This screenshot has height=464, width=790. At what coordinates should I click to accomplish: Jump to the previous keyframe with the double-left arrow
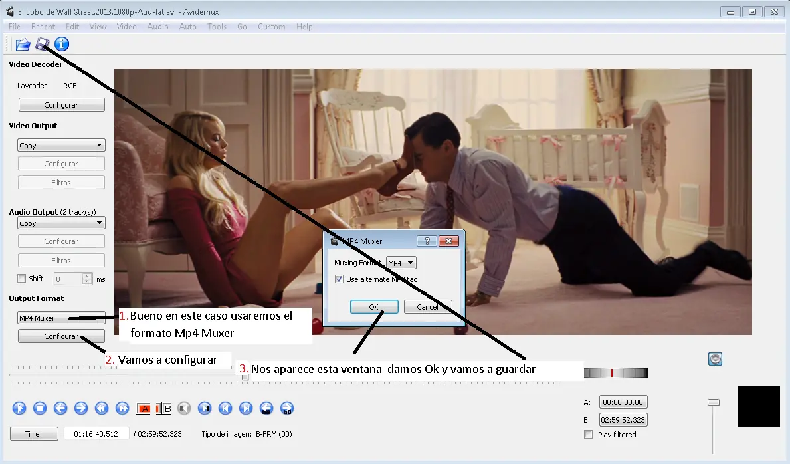click(x=102, y=408)
